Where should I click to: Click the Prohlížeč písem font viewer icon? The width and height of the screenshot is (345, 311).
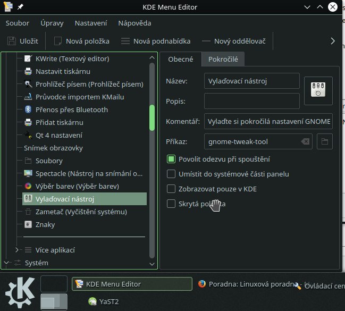coord(28,84)
